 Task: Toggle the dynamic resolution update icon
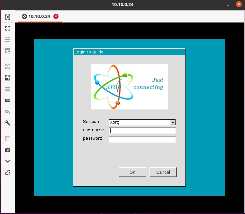[x=8, y=67]
